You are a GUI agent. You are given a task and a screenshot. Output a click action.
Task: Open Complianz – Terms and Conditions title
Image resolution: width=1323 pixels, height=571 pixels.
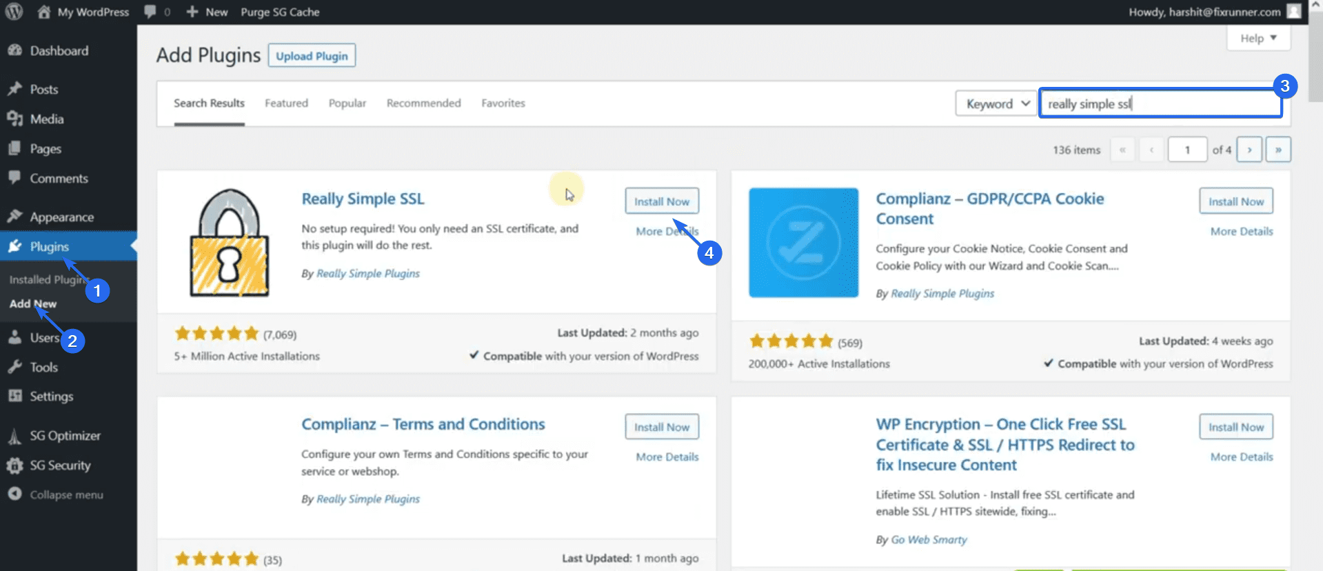(x=423, y=424)
